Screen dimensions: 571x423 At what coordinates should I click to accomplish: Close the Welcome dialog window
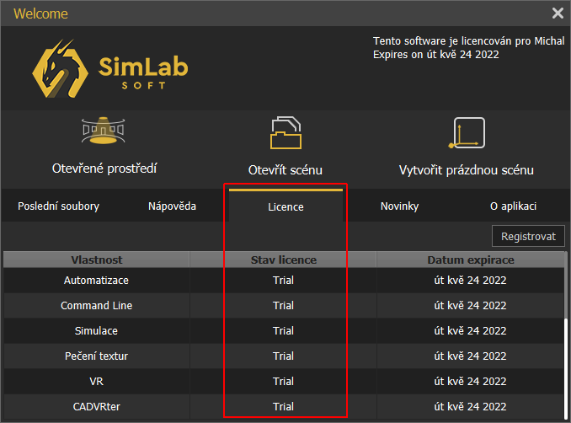(x=558, y=13)
